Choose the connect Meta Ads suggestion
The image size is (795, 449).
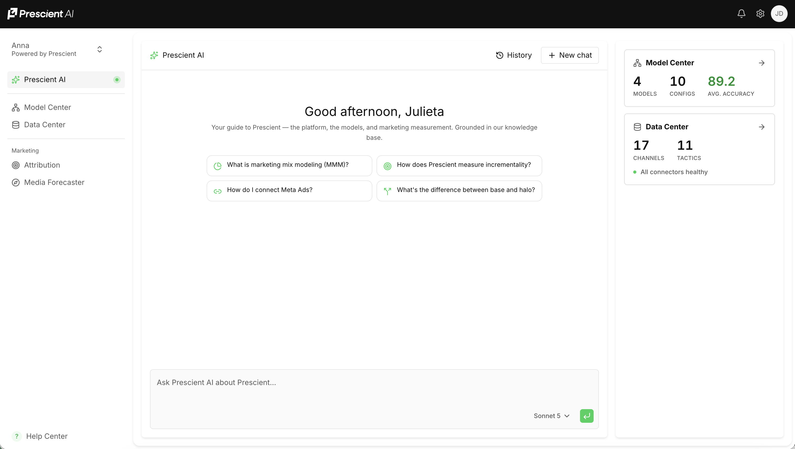click(289, 191)
